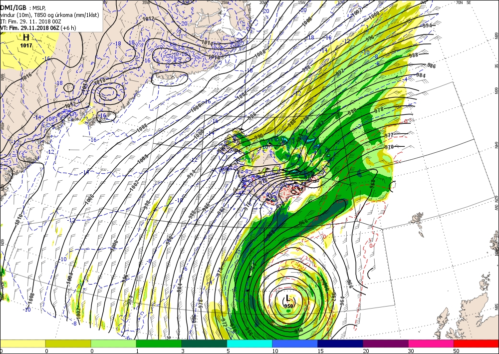Click the legend scale value 20

pyautogui.click(x=366, y=351)
